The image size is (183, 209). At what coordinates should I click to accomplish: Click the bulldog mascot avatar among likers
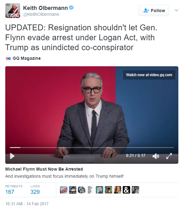82,190
